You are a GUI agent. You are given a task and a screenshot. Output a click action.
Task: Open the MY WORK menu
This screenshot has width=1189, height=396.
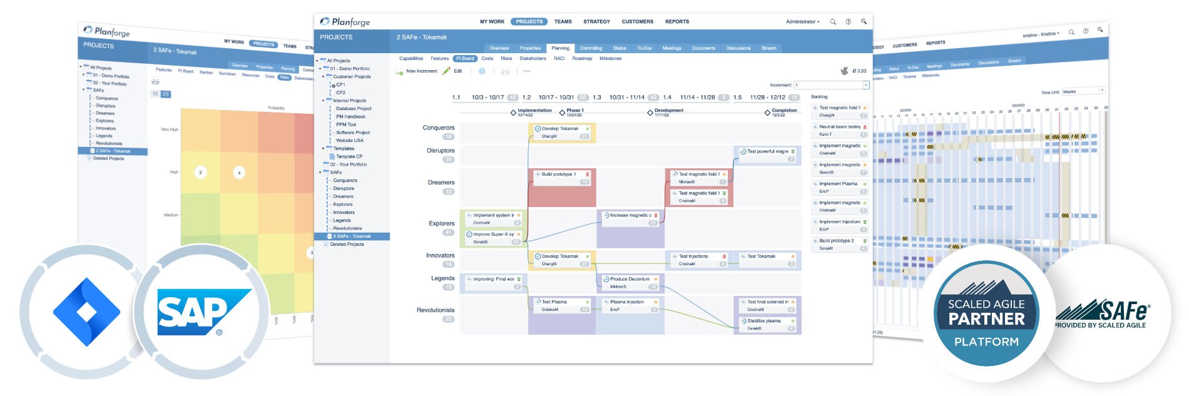(x=492, y=22)
